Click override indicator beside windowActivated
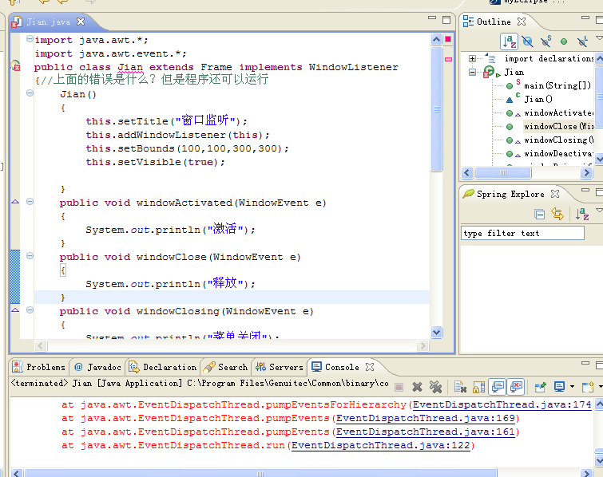603x477 pixels. click(15, 201)
